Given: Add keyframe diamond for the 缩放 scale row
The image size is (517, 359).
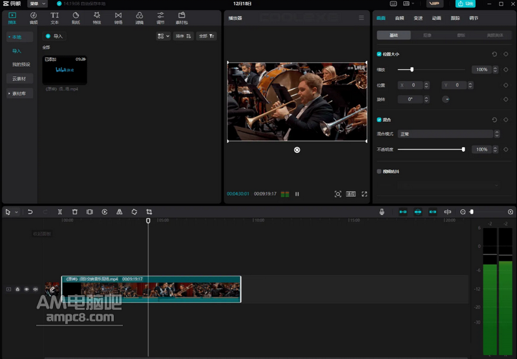Looking at the screenshot, I should (506, 70).
